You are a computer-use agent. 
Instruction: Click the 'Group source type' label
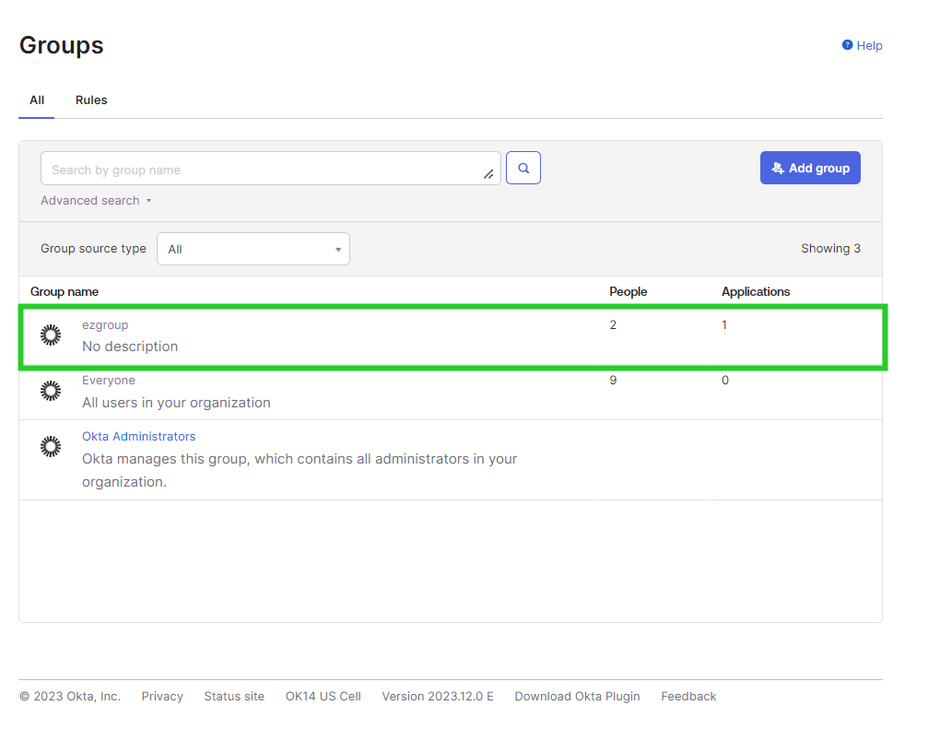[93, 248]
